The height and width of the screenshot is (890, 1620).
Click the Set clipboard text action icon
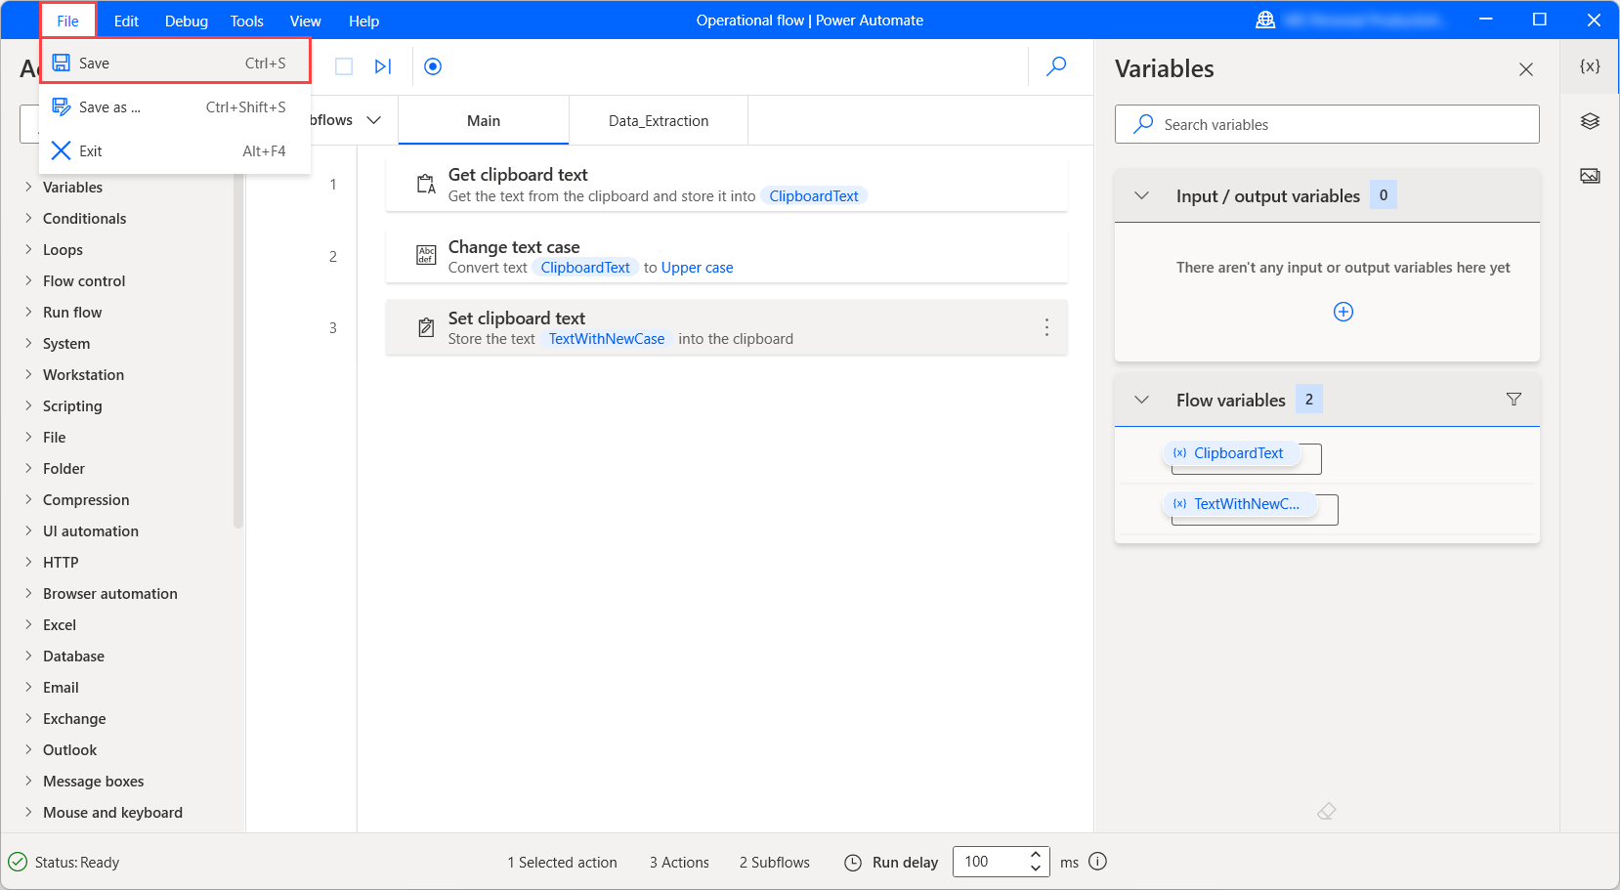(426, 327)
